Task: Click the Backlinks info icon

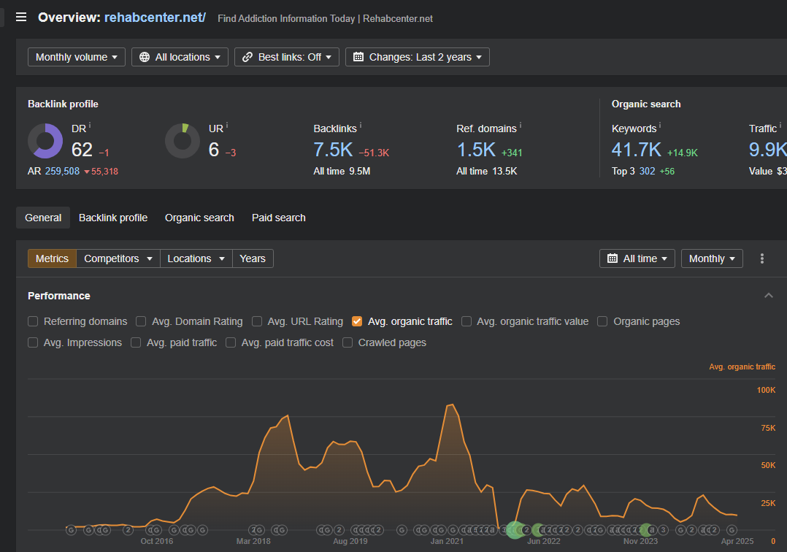Action: 361,125
